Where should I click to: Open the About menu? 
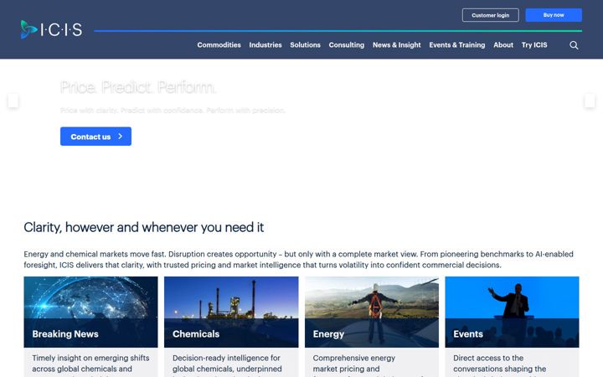pyautogui.click(x=503, y=45)
